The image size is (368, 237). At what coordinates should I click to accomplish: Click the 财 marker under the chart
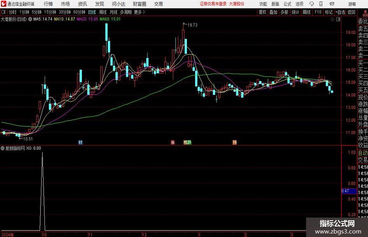[81, 142]
